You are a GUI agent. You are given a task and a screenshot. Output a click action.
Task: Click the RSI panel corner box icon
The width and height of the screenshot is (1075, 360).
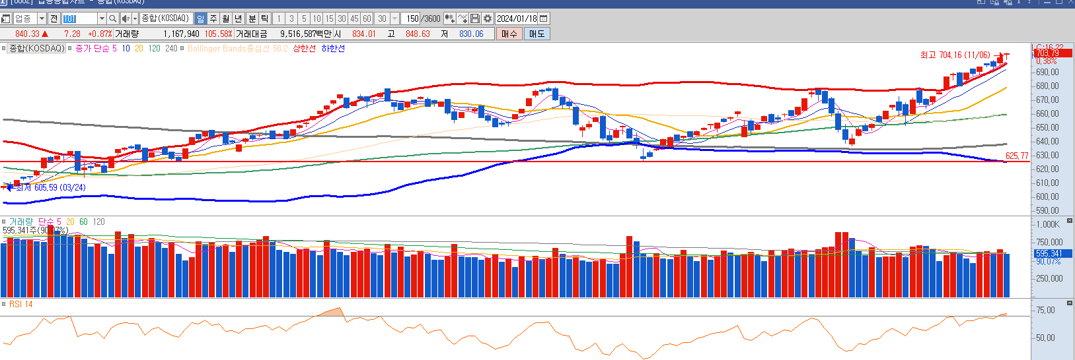(x=1070, y=303)
